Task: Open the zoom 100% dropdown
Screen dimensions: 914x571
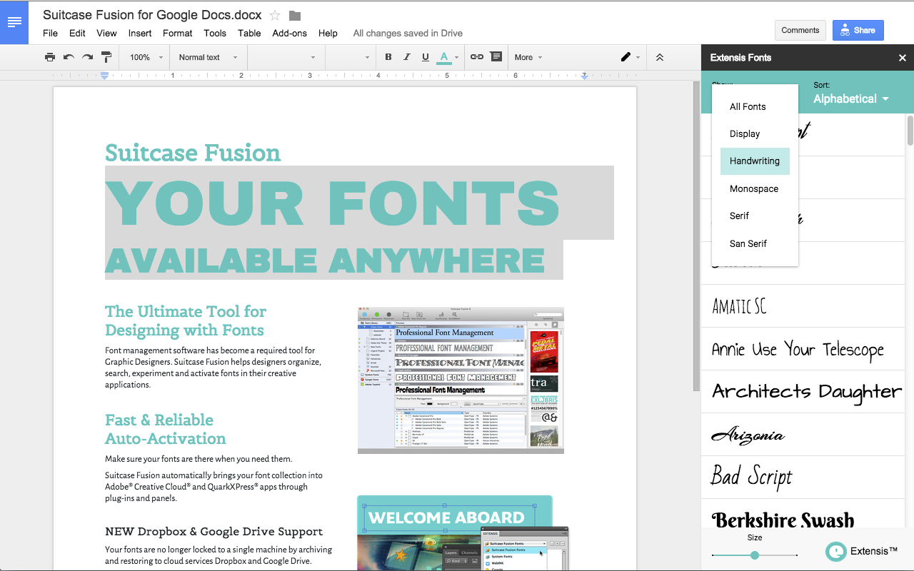Action: coord(146,57)
